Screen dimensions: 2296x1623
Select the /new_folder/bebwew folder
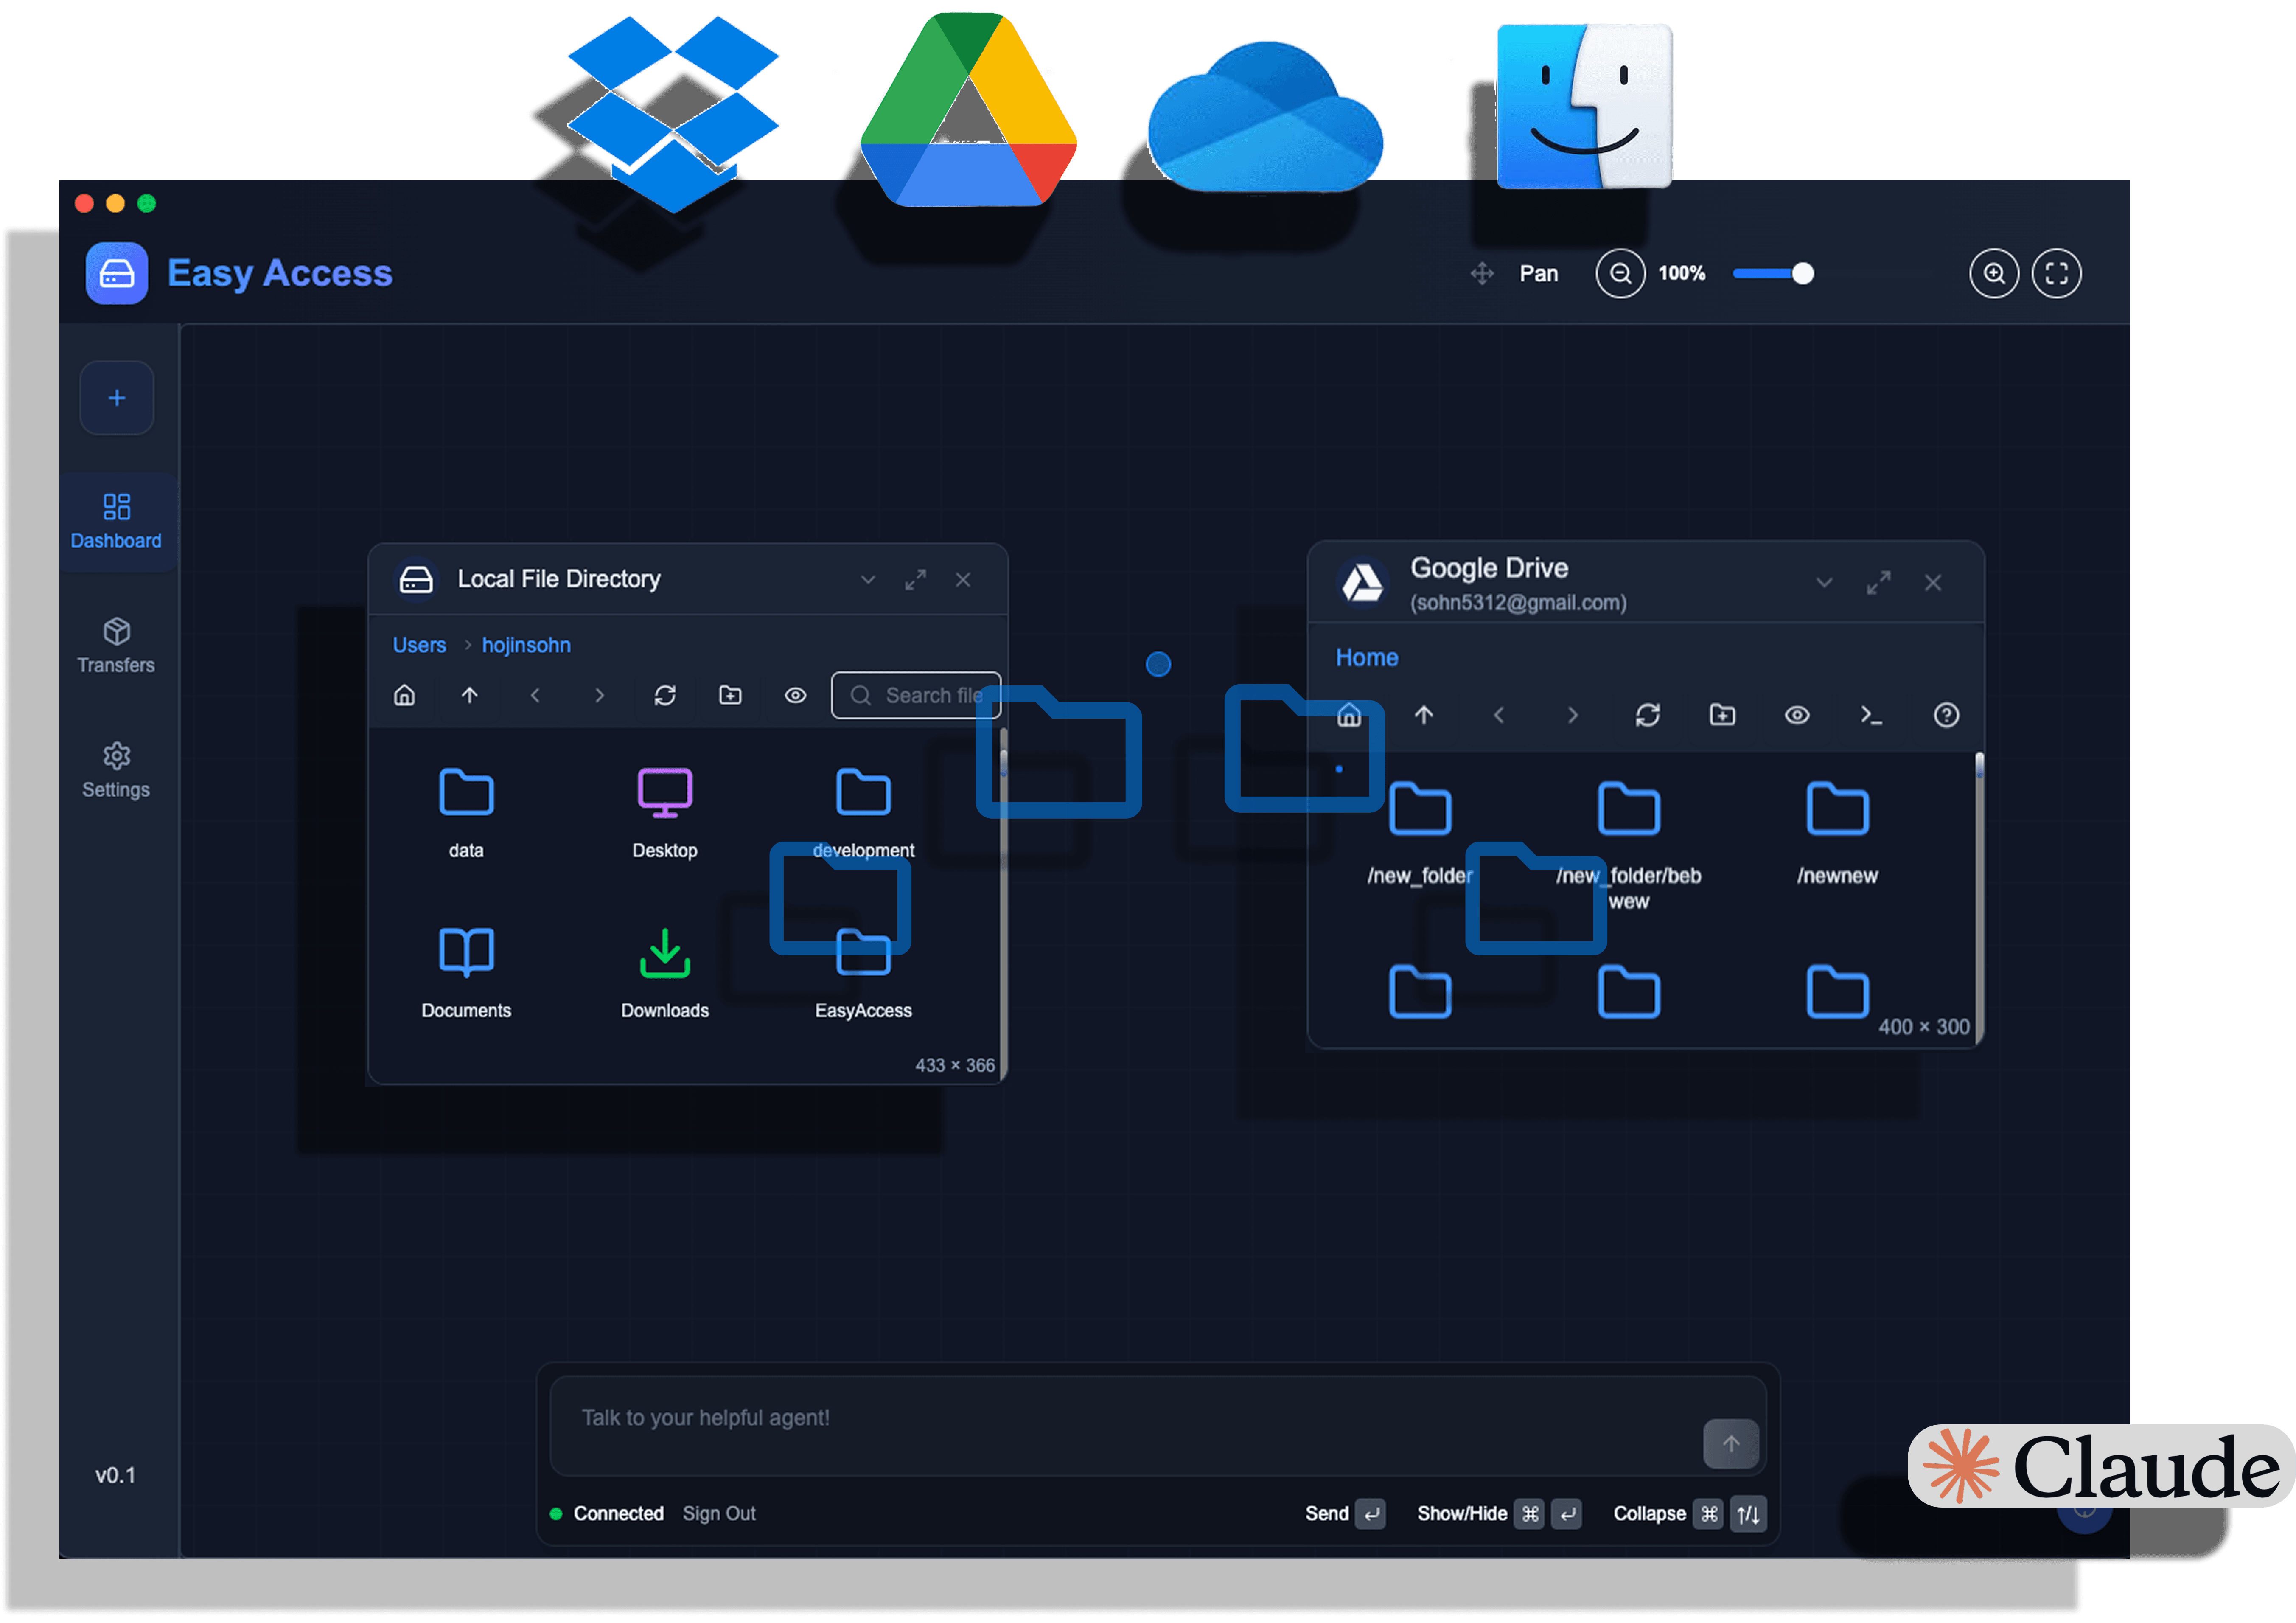coord(1629,845)
